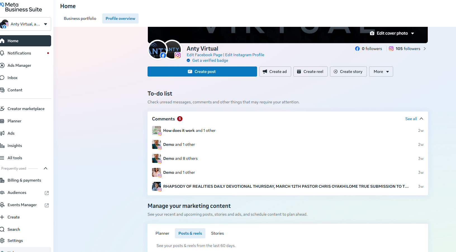The image size is (456, 252).
Task: Go to Notifications in the sidebar
Action: [25, 53]
